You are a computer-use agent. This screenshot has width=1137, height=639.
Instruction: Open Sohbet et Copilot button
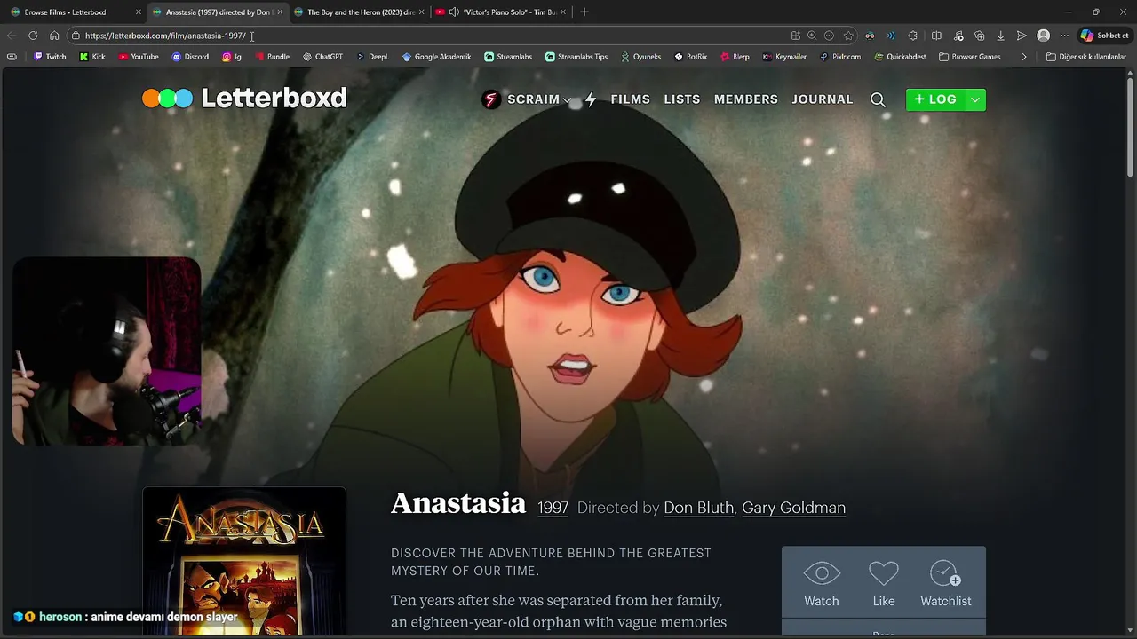1104,35
